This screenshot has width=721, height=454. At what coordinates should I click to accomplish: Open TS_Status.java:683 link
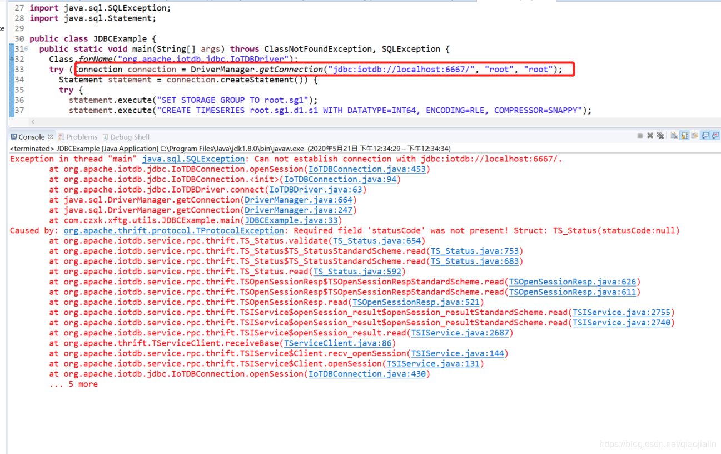coord(475,261)
